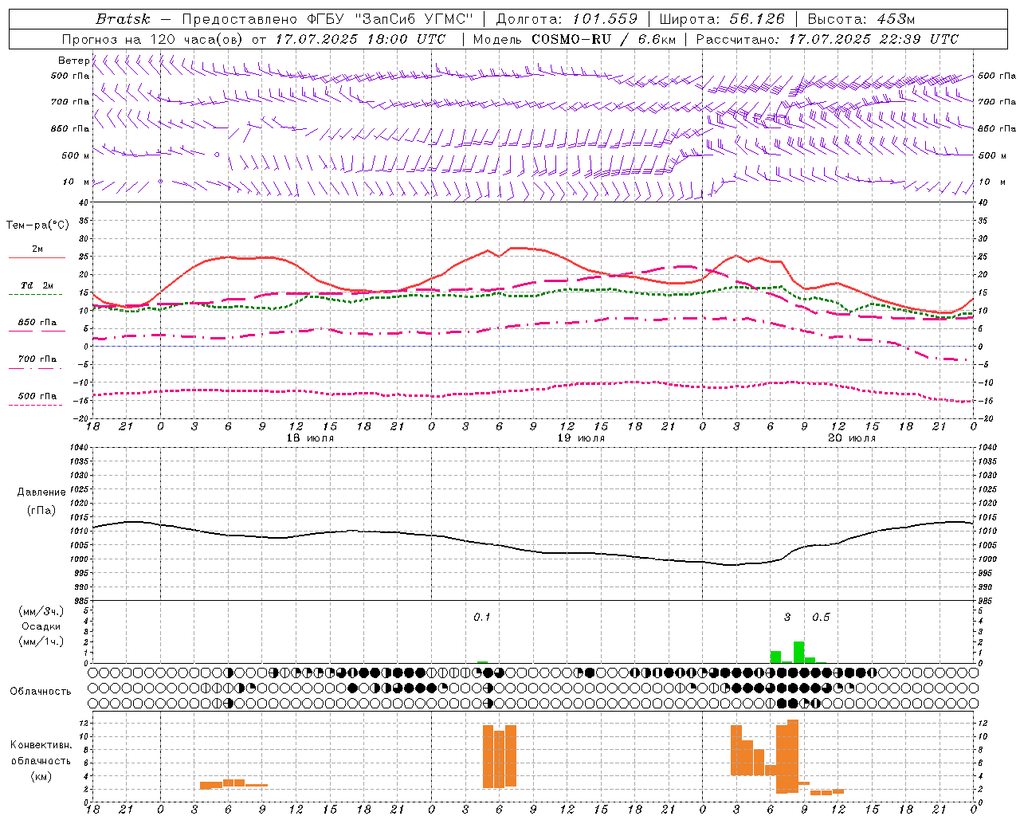This screenshot has width=1020, height=816.
Task: Click the low orange convective bars on 18 июля
Action: tap(233, 783)
